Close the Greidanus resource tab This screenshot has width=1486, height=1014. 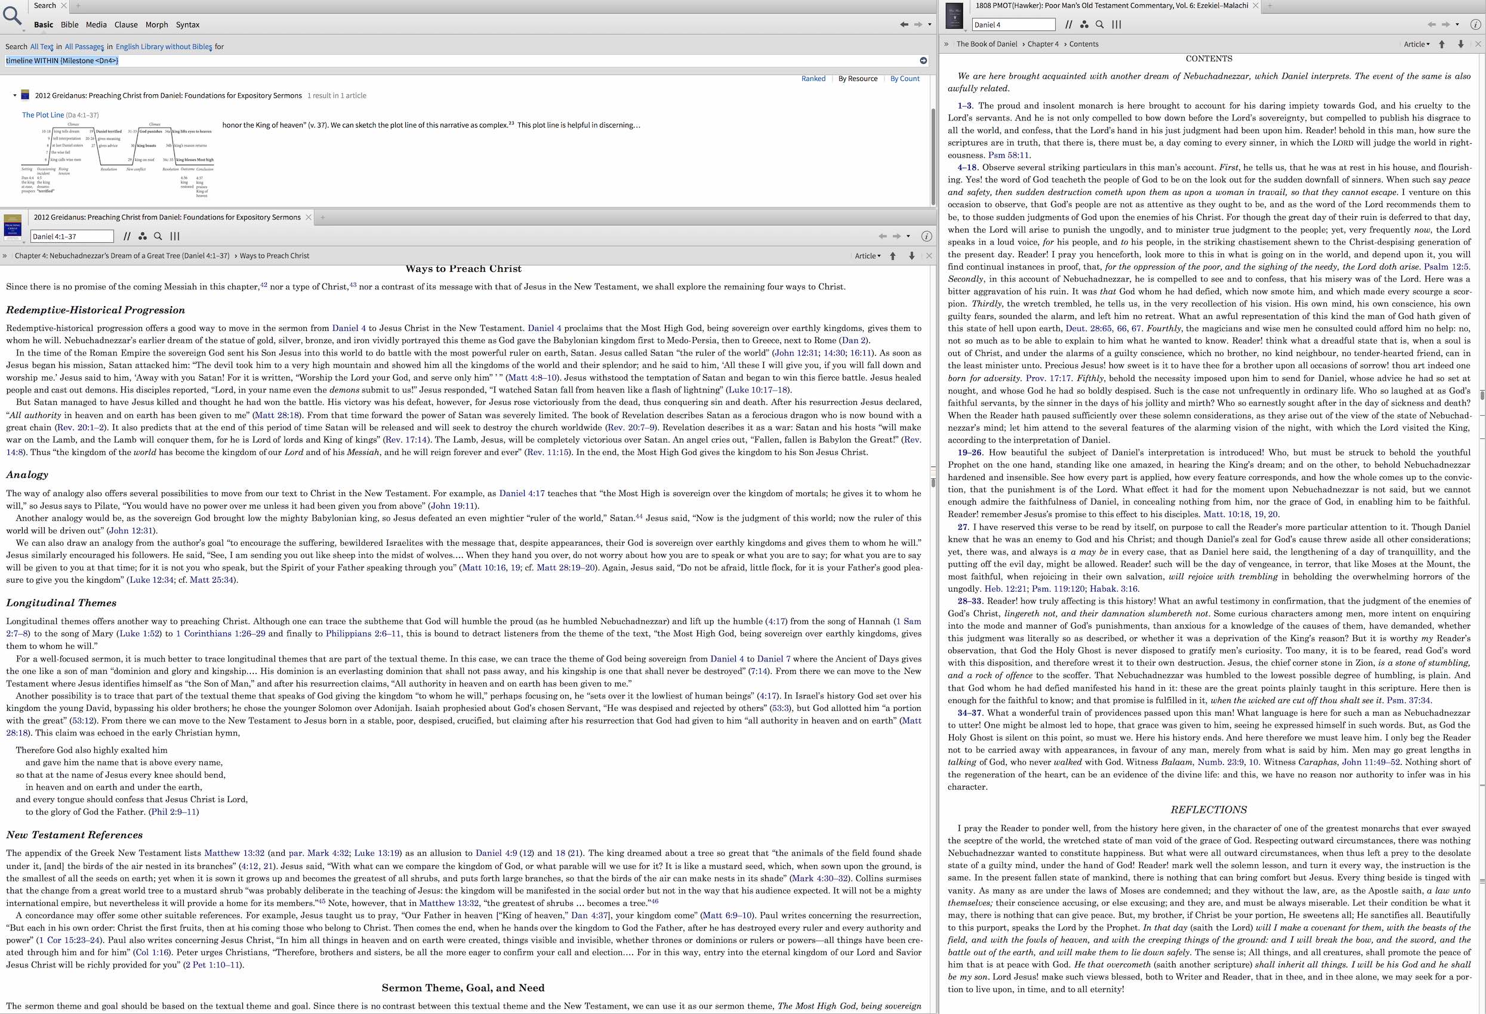309,217
